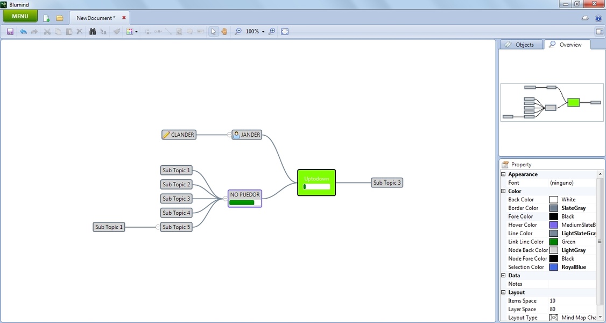Collapse the Appearance property group
Screen dimensions: 606x323
(x=504, y=174)
